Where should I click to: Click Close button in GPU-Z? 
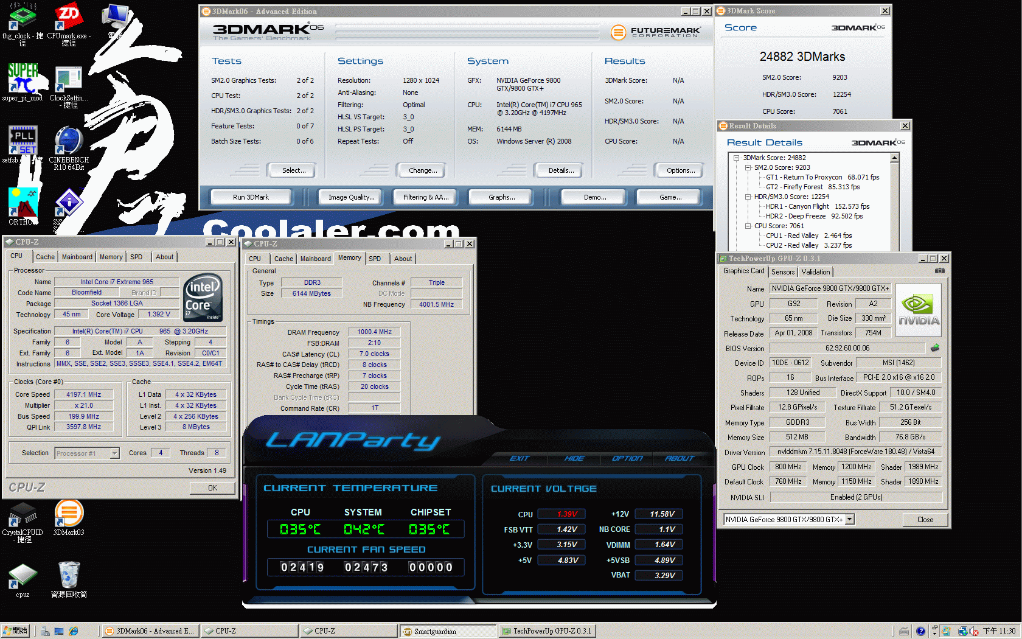coord(925,520)
